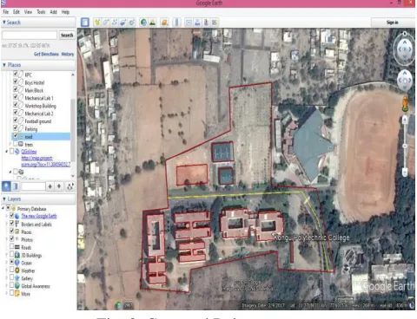The height and width of the screenshot is (319, 417).
Task: Open the Edit menu
Action: (17, 12)
